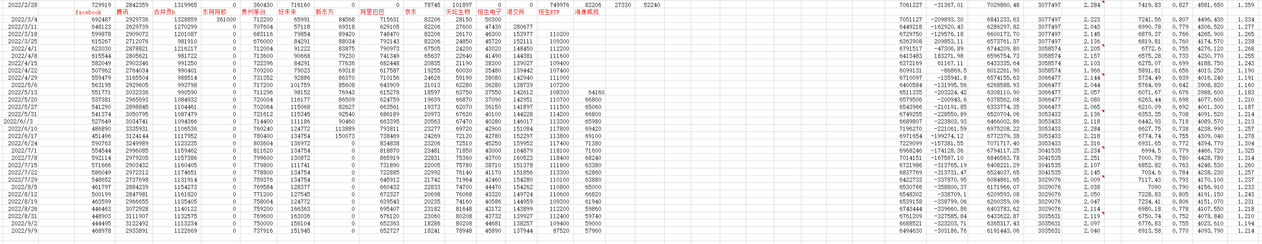Screen dimensions: 1262x244
Task: Select the 新东方 header cell
Action: click(337, 12)
